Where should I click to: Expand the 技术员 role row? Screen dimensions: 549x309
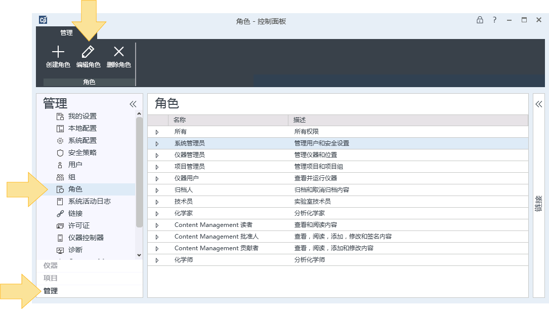click(x=157, y=202)
